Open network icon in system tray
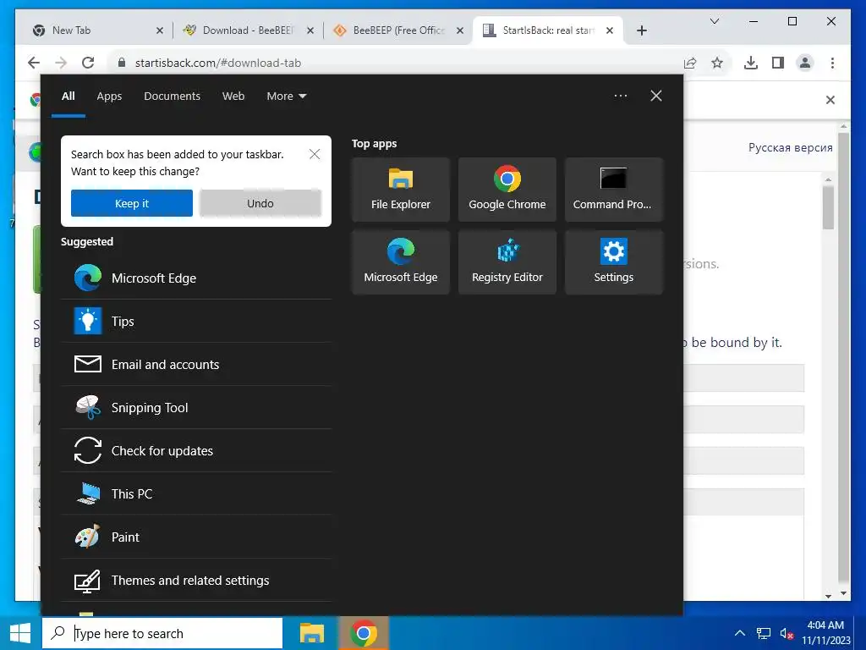The height and width of the screenshot is (650, 866). coord(764,633)
